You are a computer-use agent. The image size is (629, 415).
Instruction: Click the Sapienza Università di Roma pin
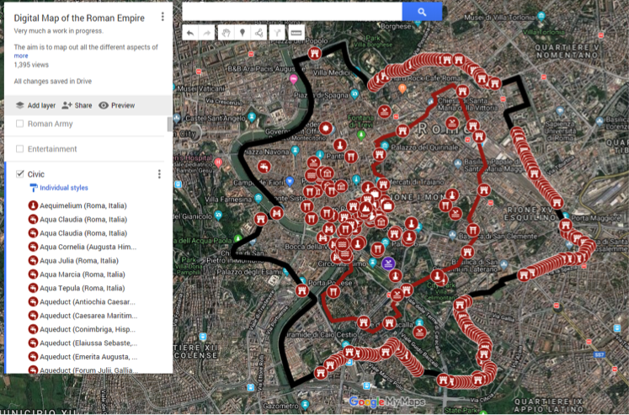point(561,110)
